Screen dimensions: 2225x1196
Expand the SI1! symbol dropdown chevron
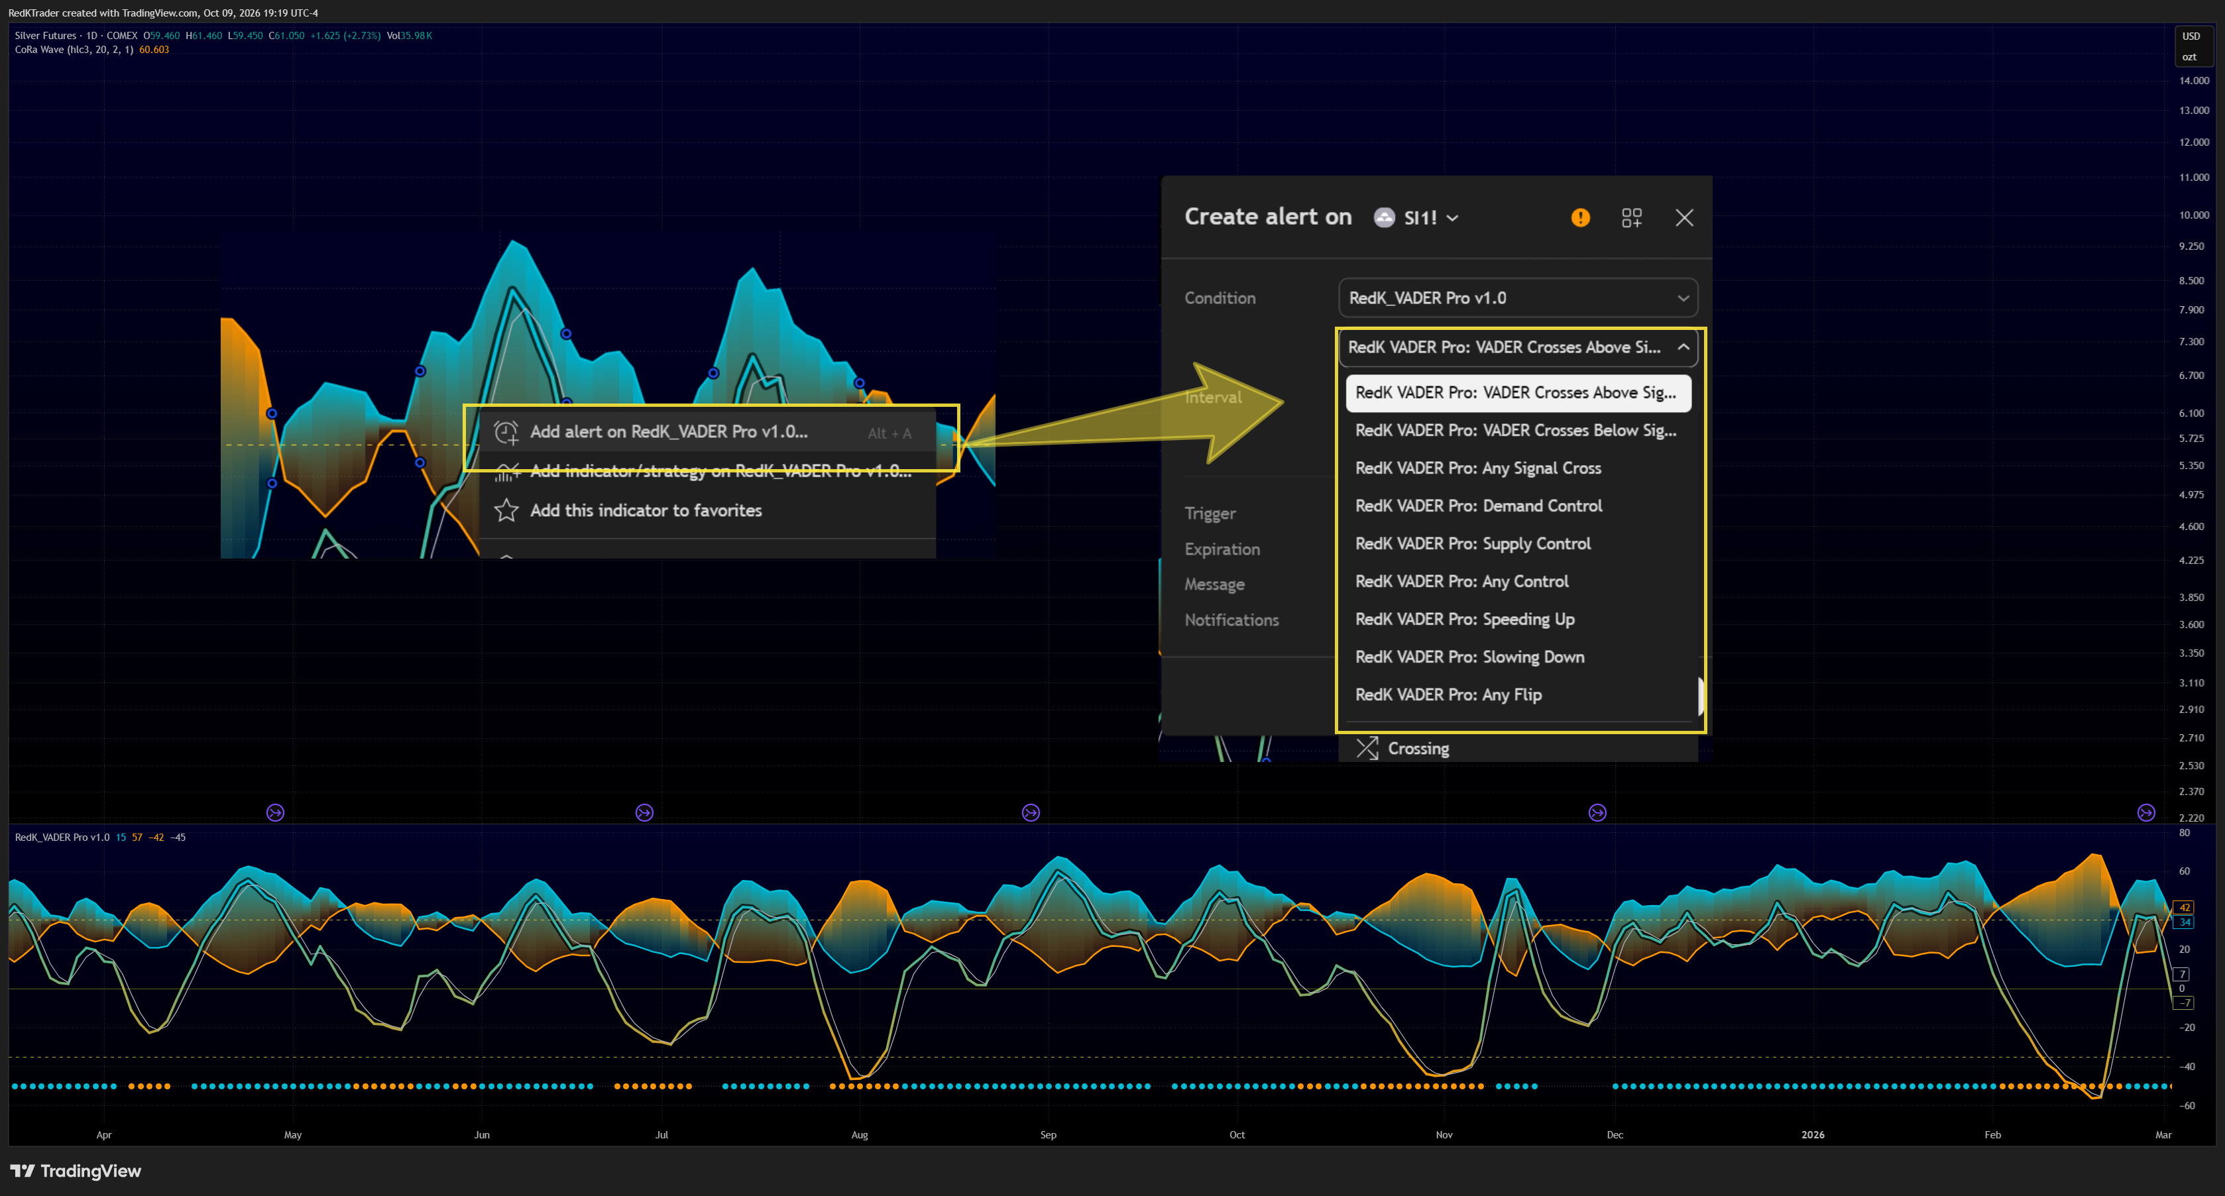(x=1453, y=219)
